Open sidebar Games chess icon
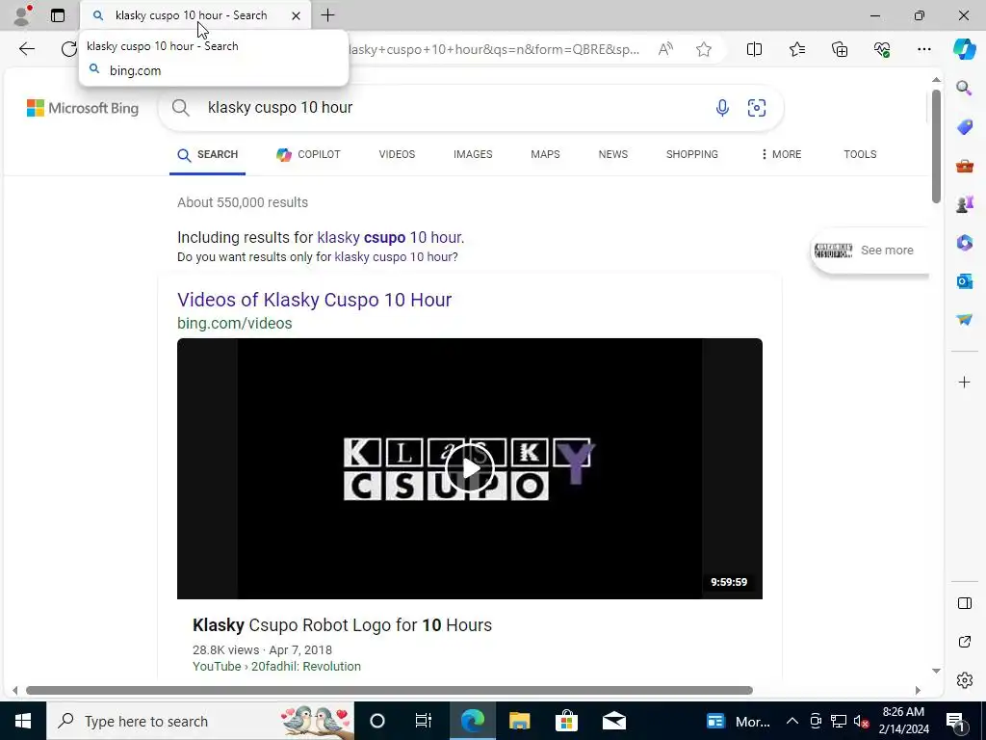 click(964, 204)
